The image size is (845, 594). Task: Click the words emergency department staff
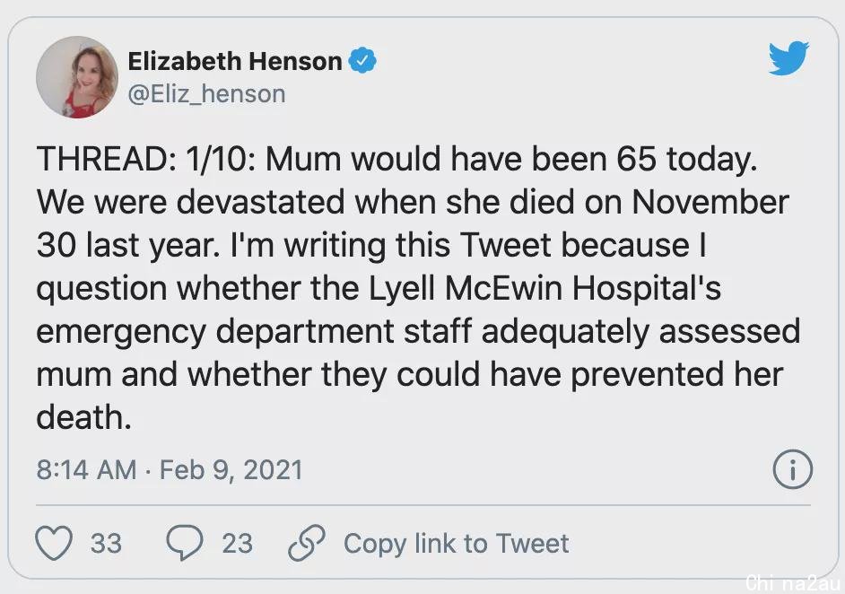[255, 332]
